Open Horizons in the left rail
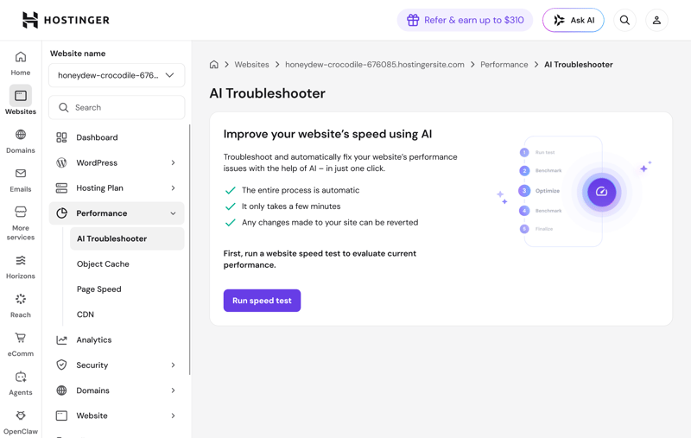Screen dimensions: 691x438 tap(20, 267)
